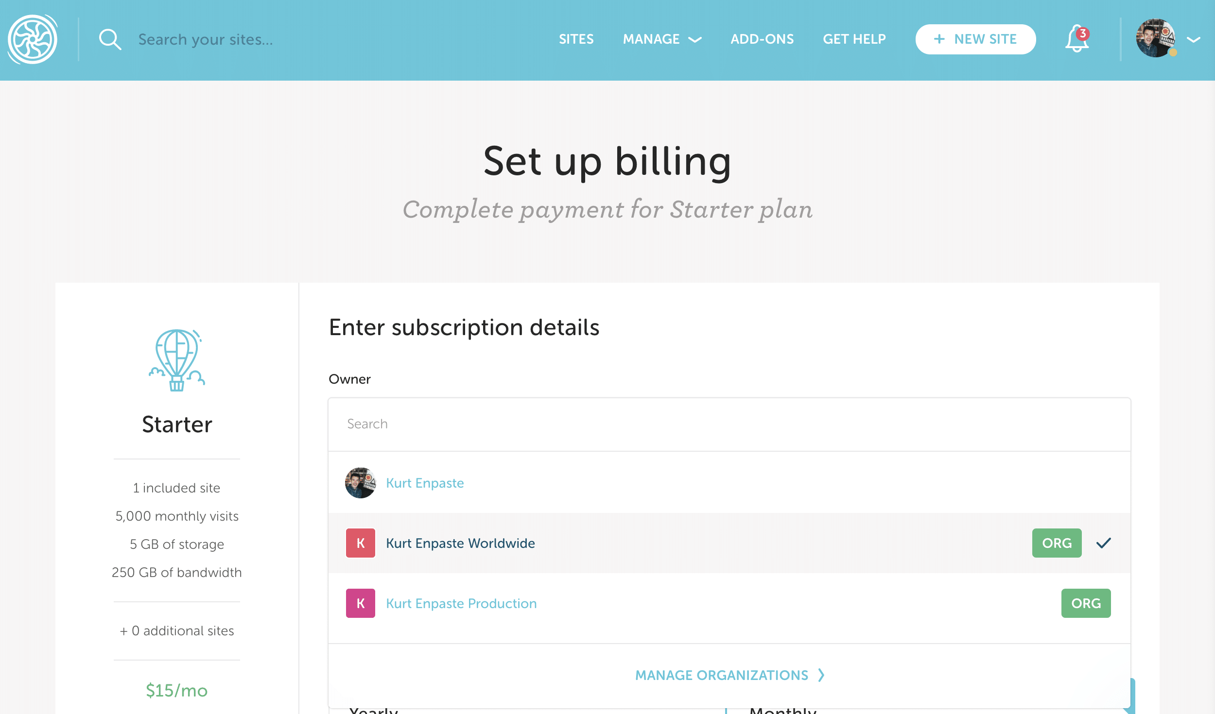Select Kurt Enpaste as owner

tap(425, 483)
